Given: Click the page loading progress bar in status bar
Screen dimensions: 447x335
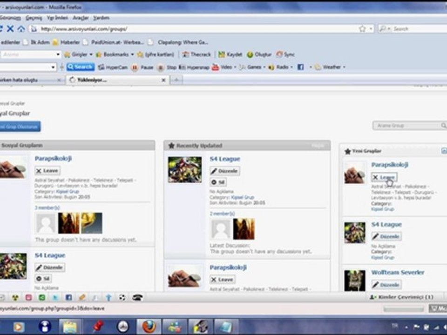Looking at the screenshot, I should (404, 309).
